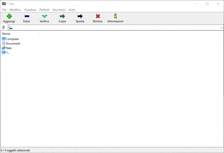Select the Documenti entry label
Screen dimensions: 224x153
pyautogui.click(x=13, y=44)
